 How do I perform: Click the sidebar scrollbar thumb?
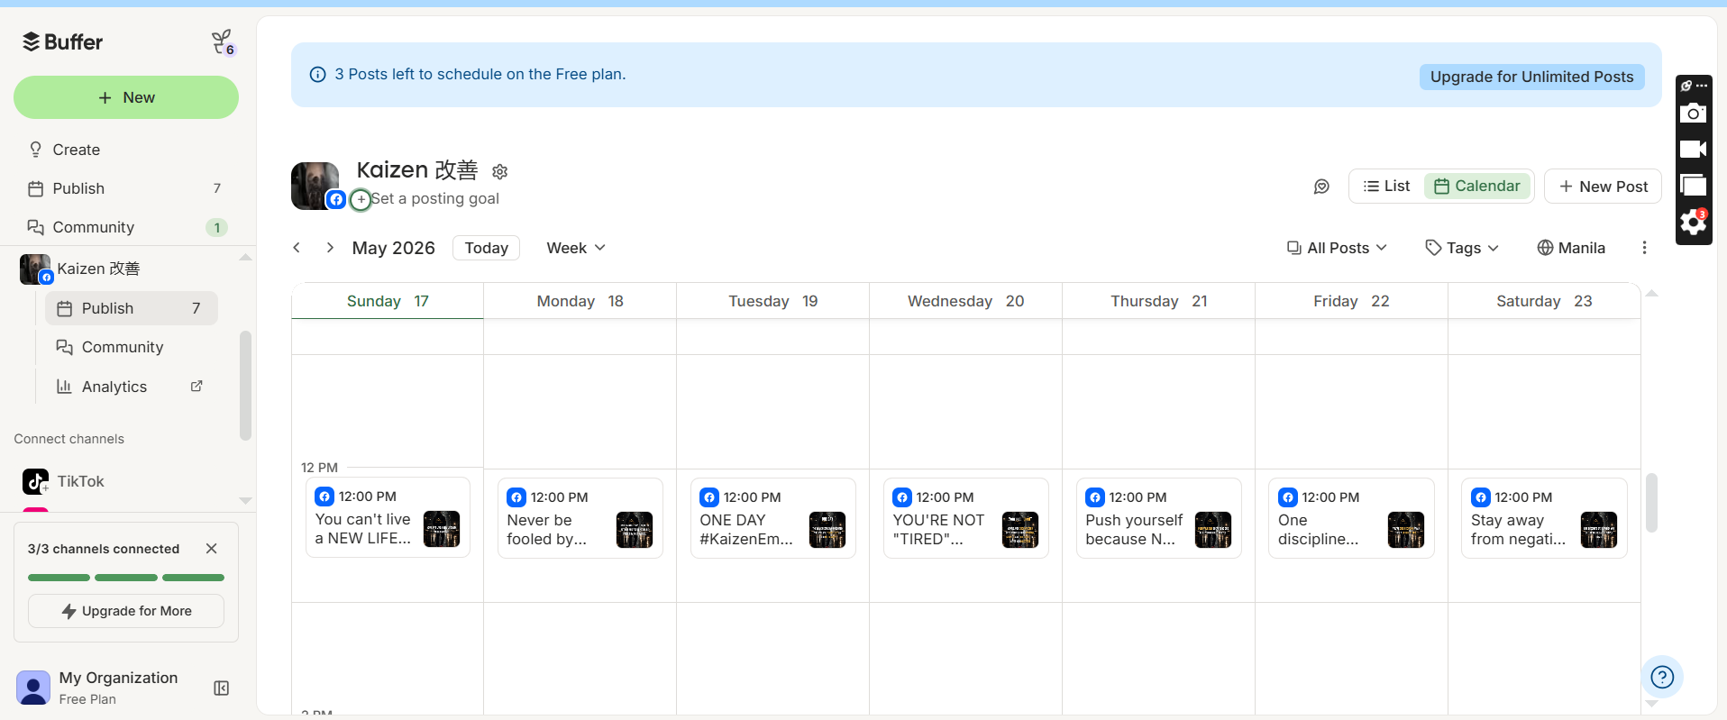[245, 386]
